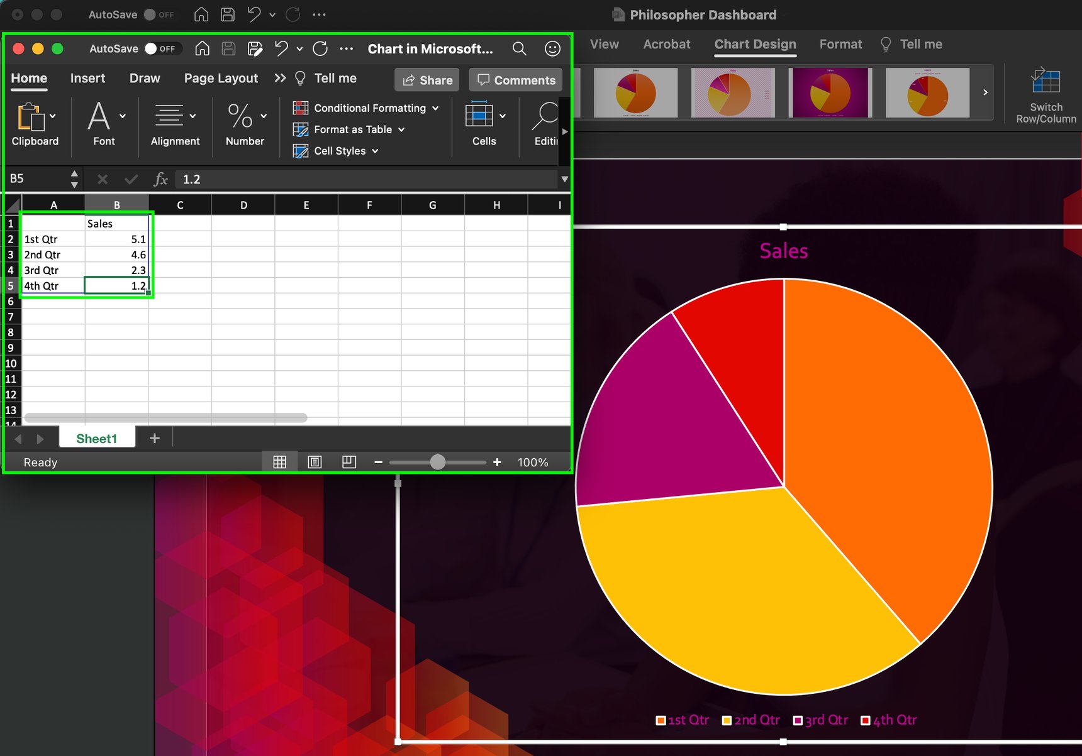Add a new sheet with the plus button
Viewport: 1082px width, 756px height.
tap(154, 438)
